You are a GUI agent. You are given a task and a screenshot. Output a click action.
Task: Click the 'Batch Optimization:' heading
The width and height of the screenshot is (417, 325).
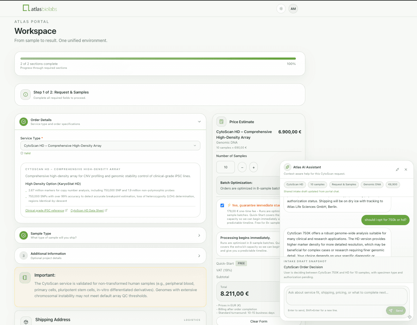click(236, 183)
